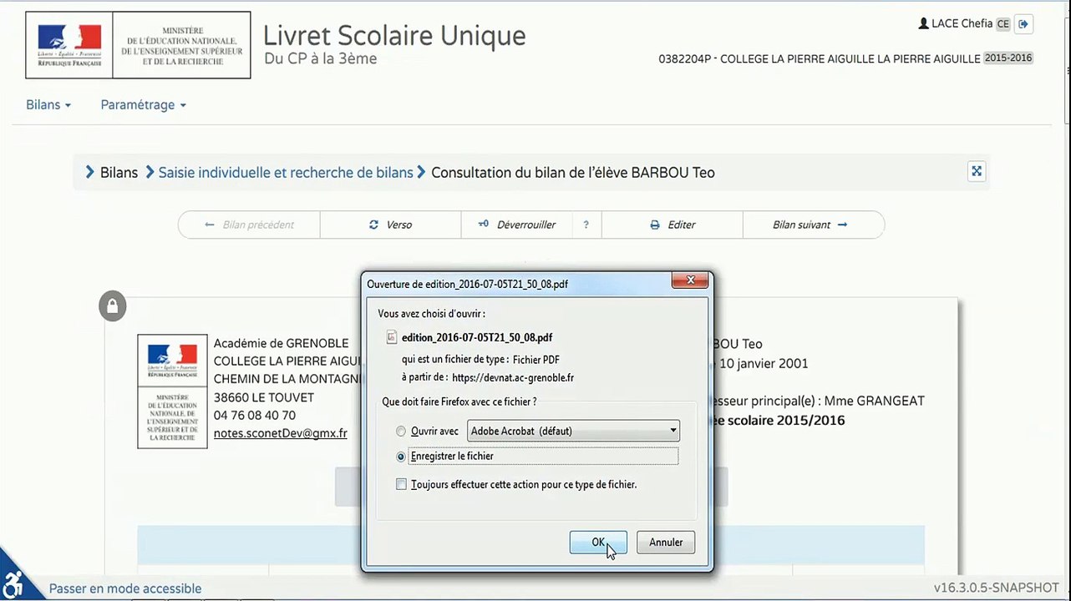Click the help question mark next to Déverrouiller
Viewport: 1071px width, 601px height.
tap(586, 225)
